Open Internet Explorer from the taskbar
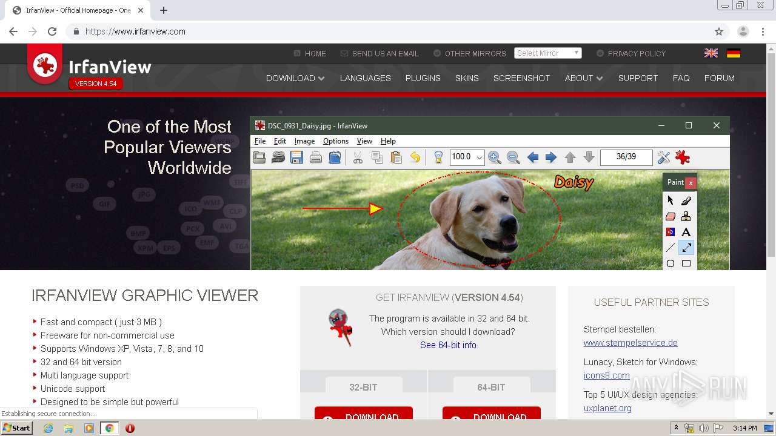The width and height of the screenshot is (776, 436). pos(48,428)
